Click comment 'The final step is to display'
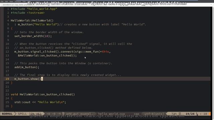This screenshot has height=120, width=214. coord(68,75)
